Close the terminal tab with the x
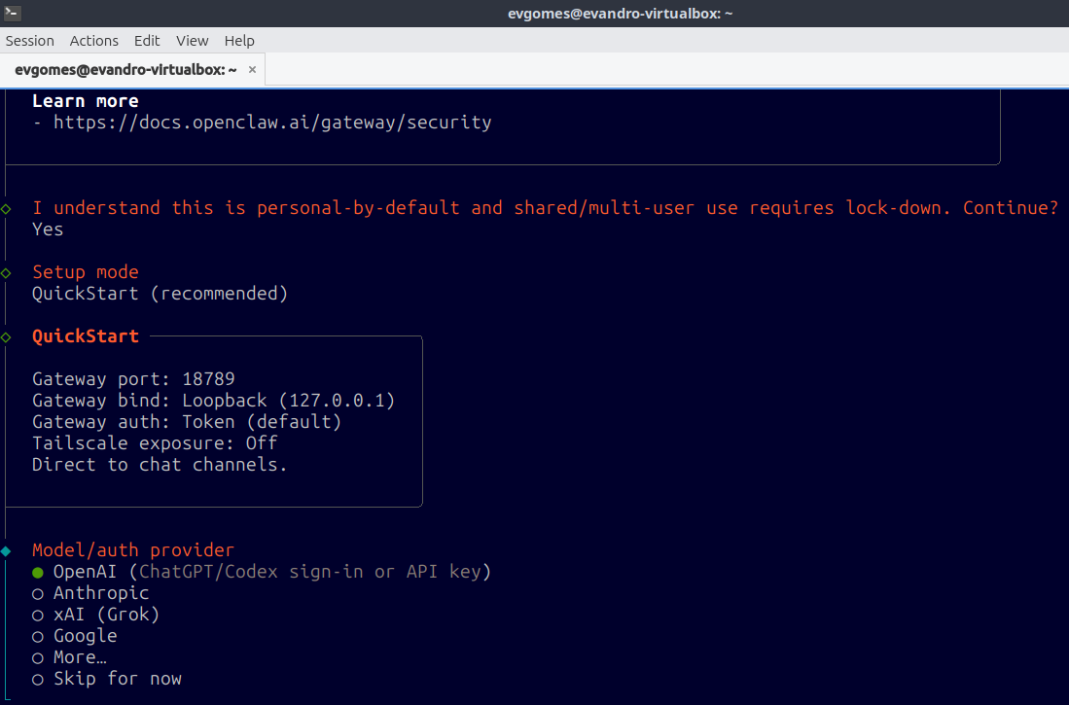Viewport: 1069px width, 705px height. click(252, 70)
